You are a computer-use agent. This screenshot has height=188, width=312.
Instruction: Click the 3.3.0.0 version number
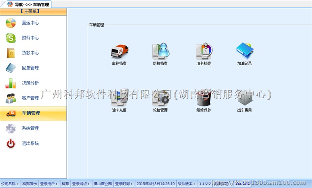[x=205, y=184]
